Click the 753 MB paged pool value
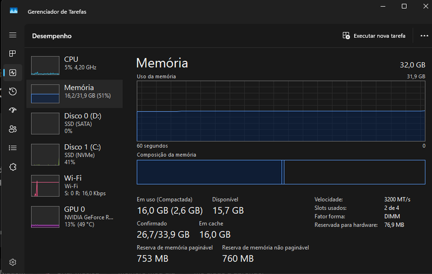 [152, 259]
